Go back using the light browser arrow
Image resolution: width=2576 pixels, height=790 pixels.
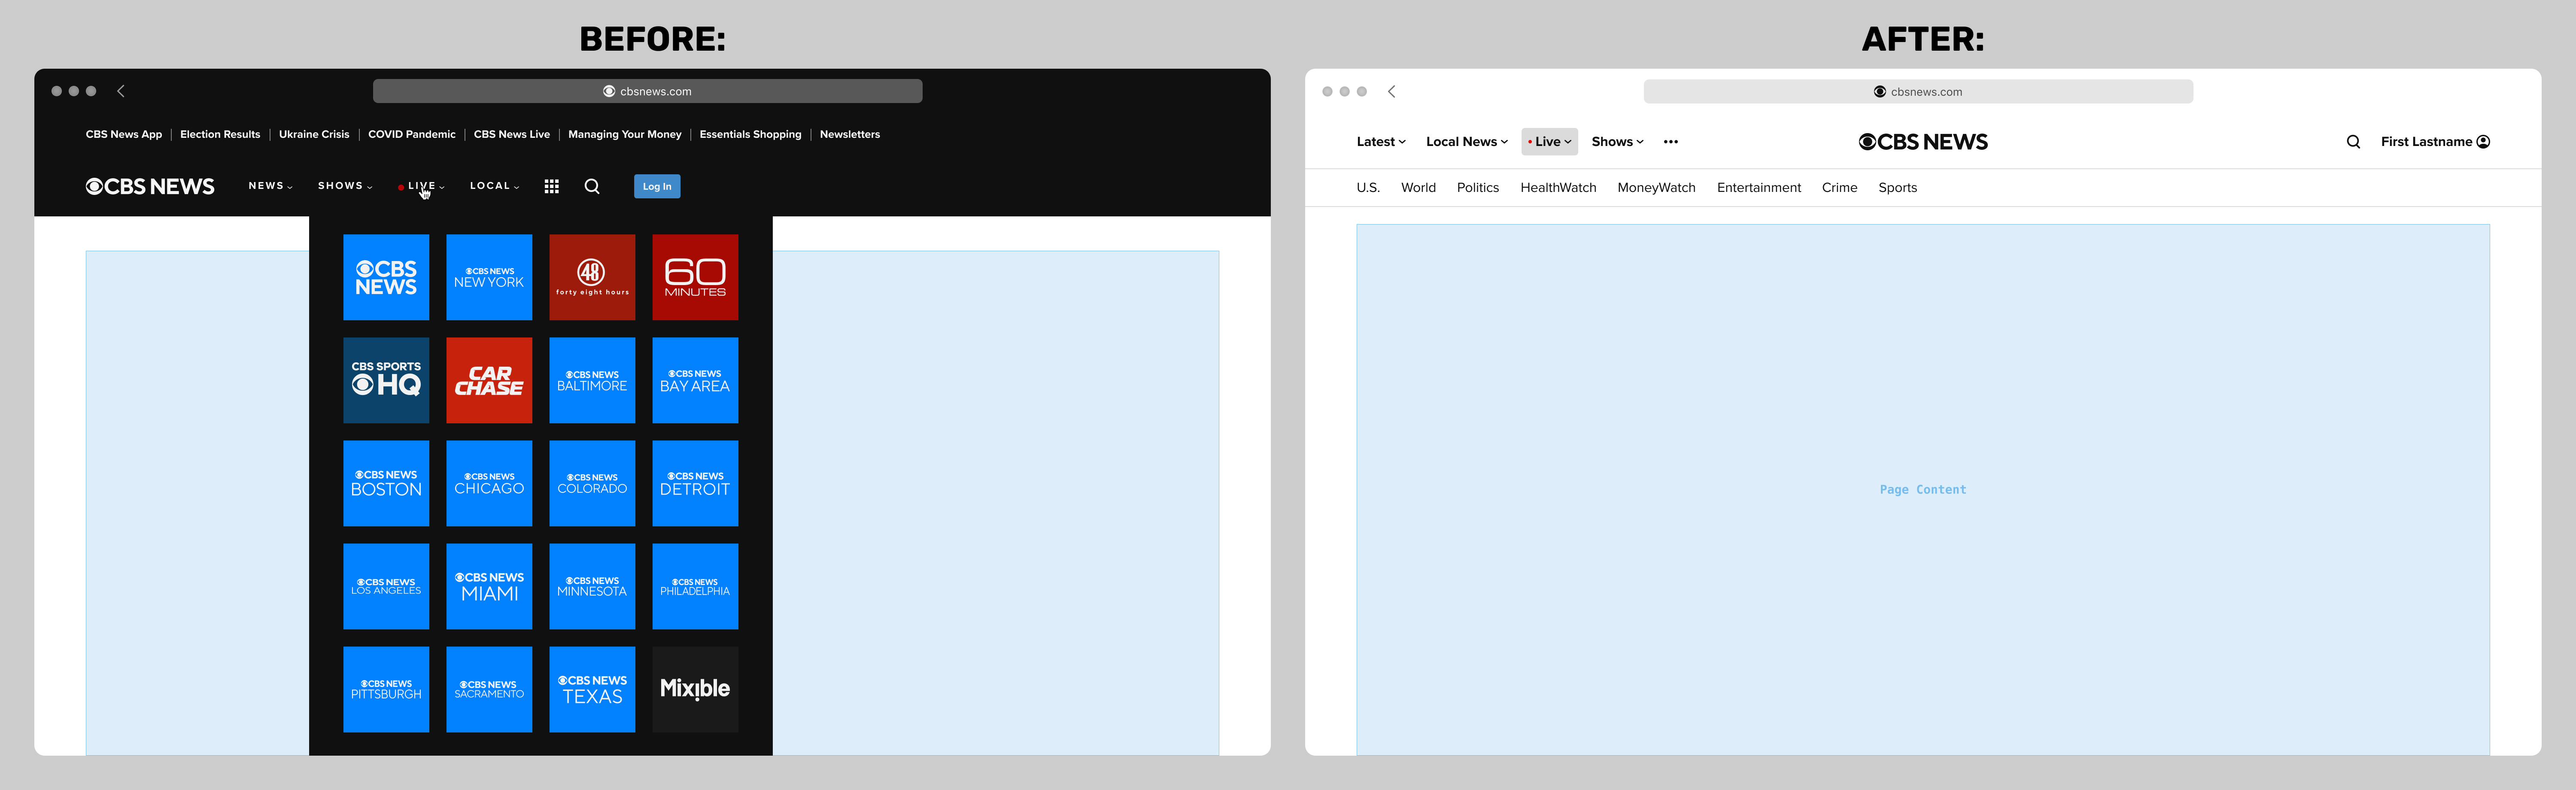pos(1391,91)
